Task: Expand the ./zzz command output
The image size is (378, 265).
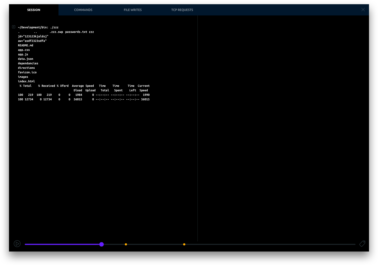Action: click(13, 27)
